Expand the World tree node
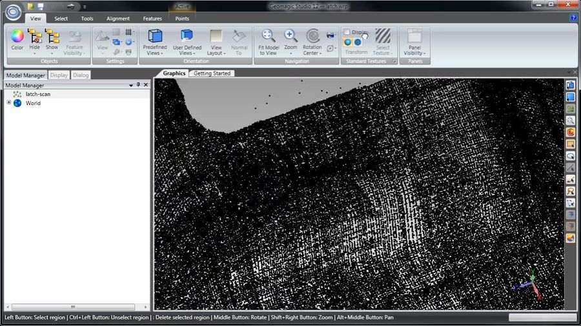The height and width of the screenshot is (326, 581). pyautogui.click(x=8, y=102)
